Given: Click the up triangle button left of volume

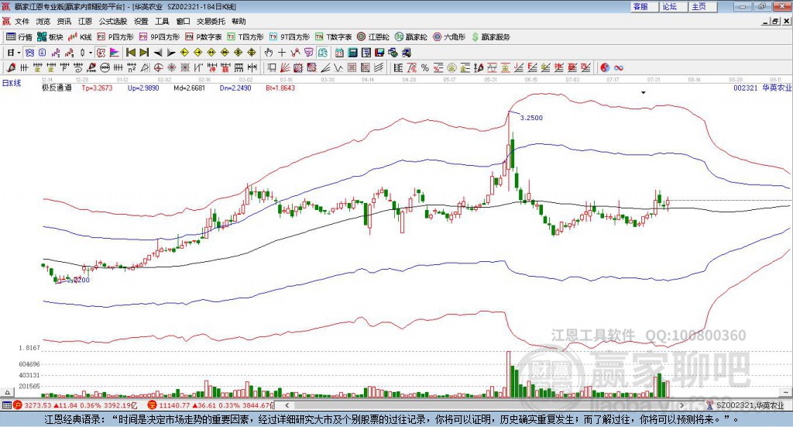Looking at the screenshot, I should pos(7,392).
